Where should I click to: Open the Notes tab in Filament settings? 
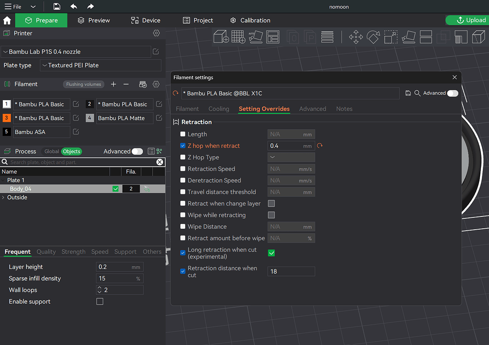coord(344,109)
